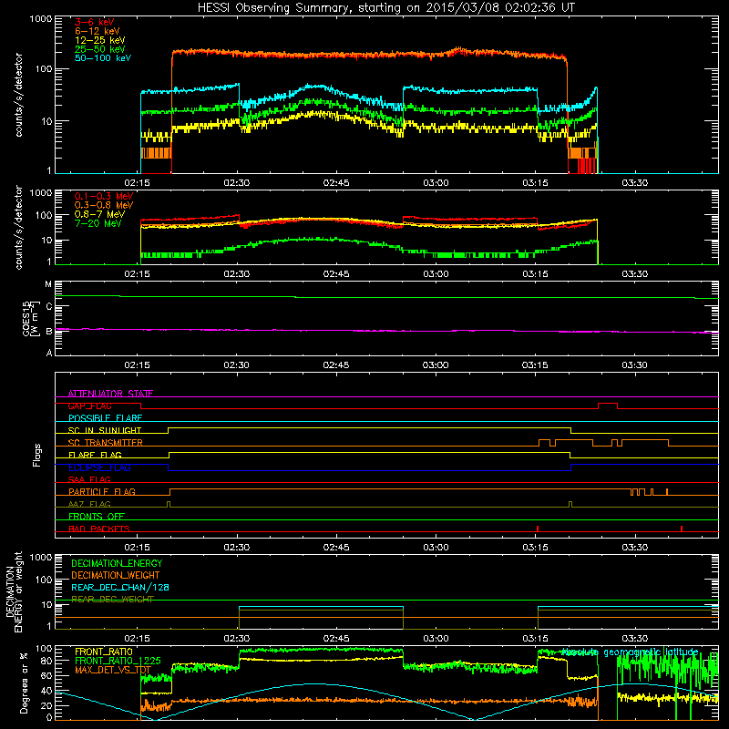Click the 1000 tick label of the keV panel
The width and height of the screenshot is (729, 729).
[x=41, y=19]
